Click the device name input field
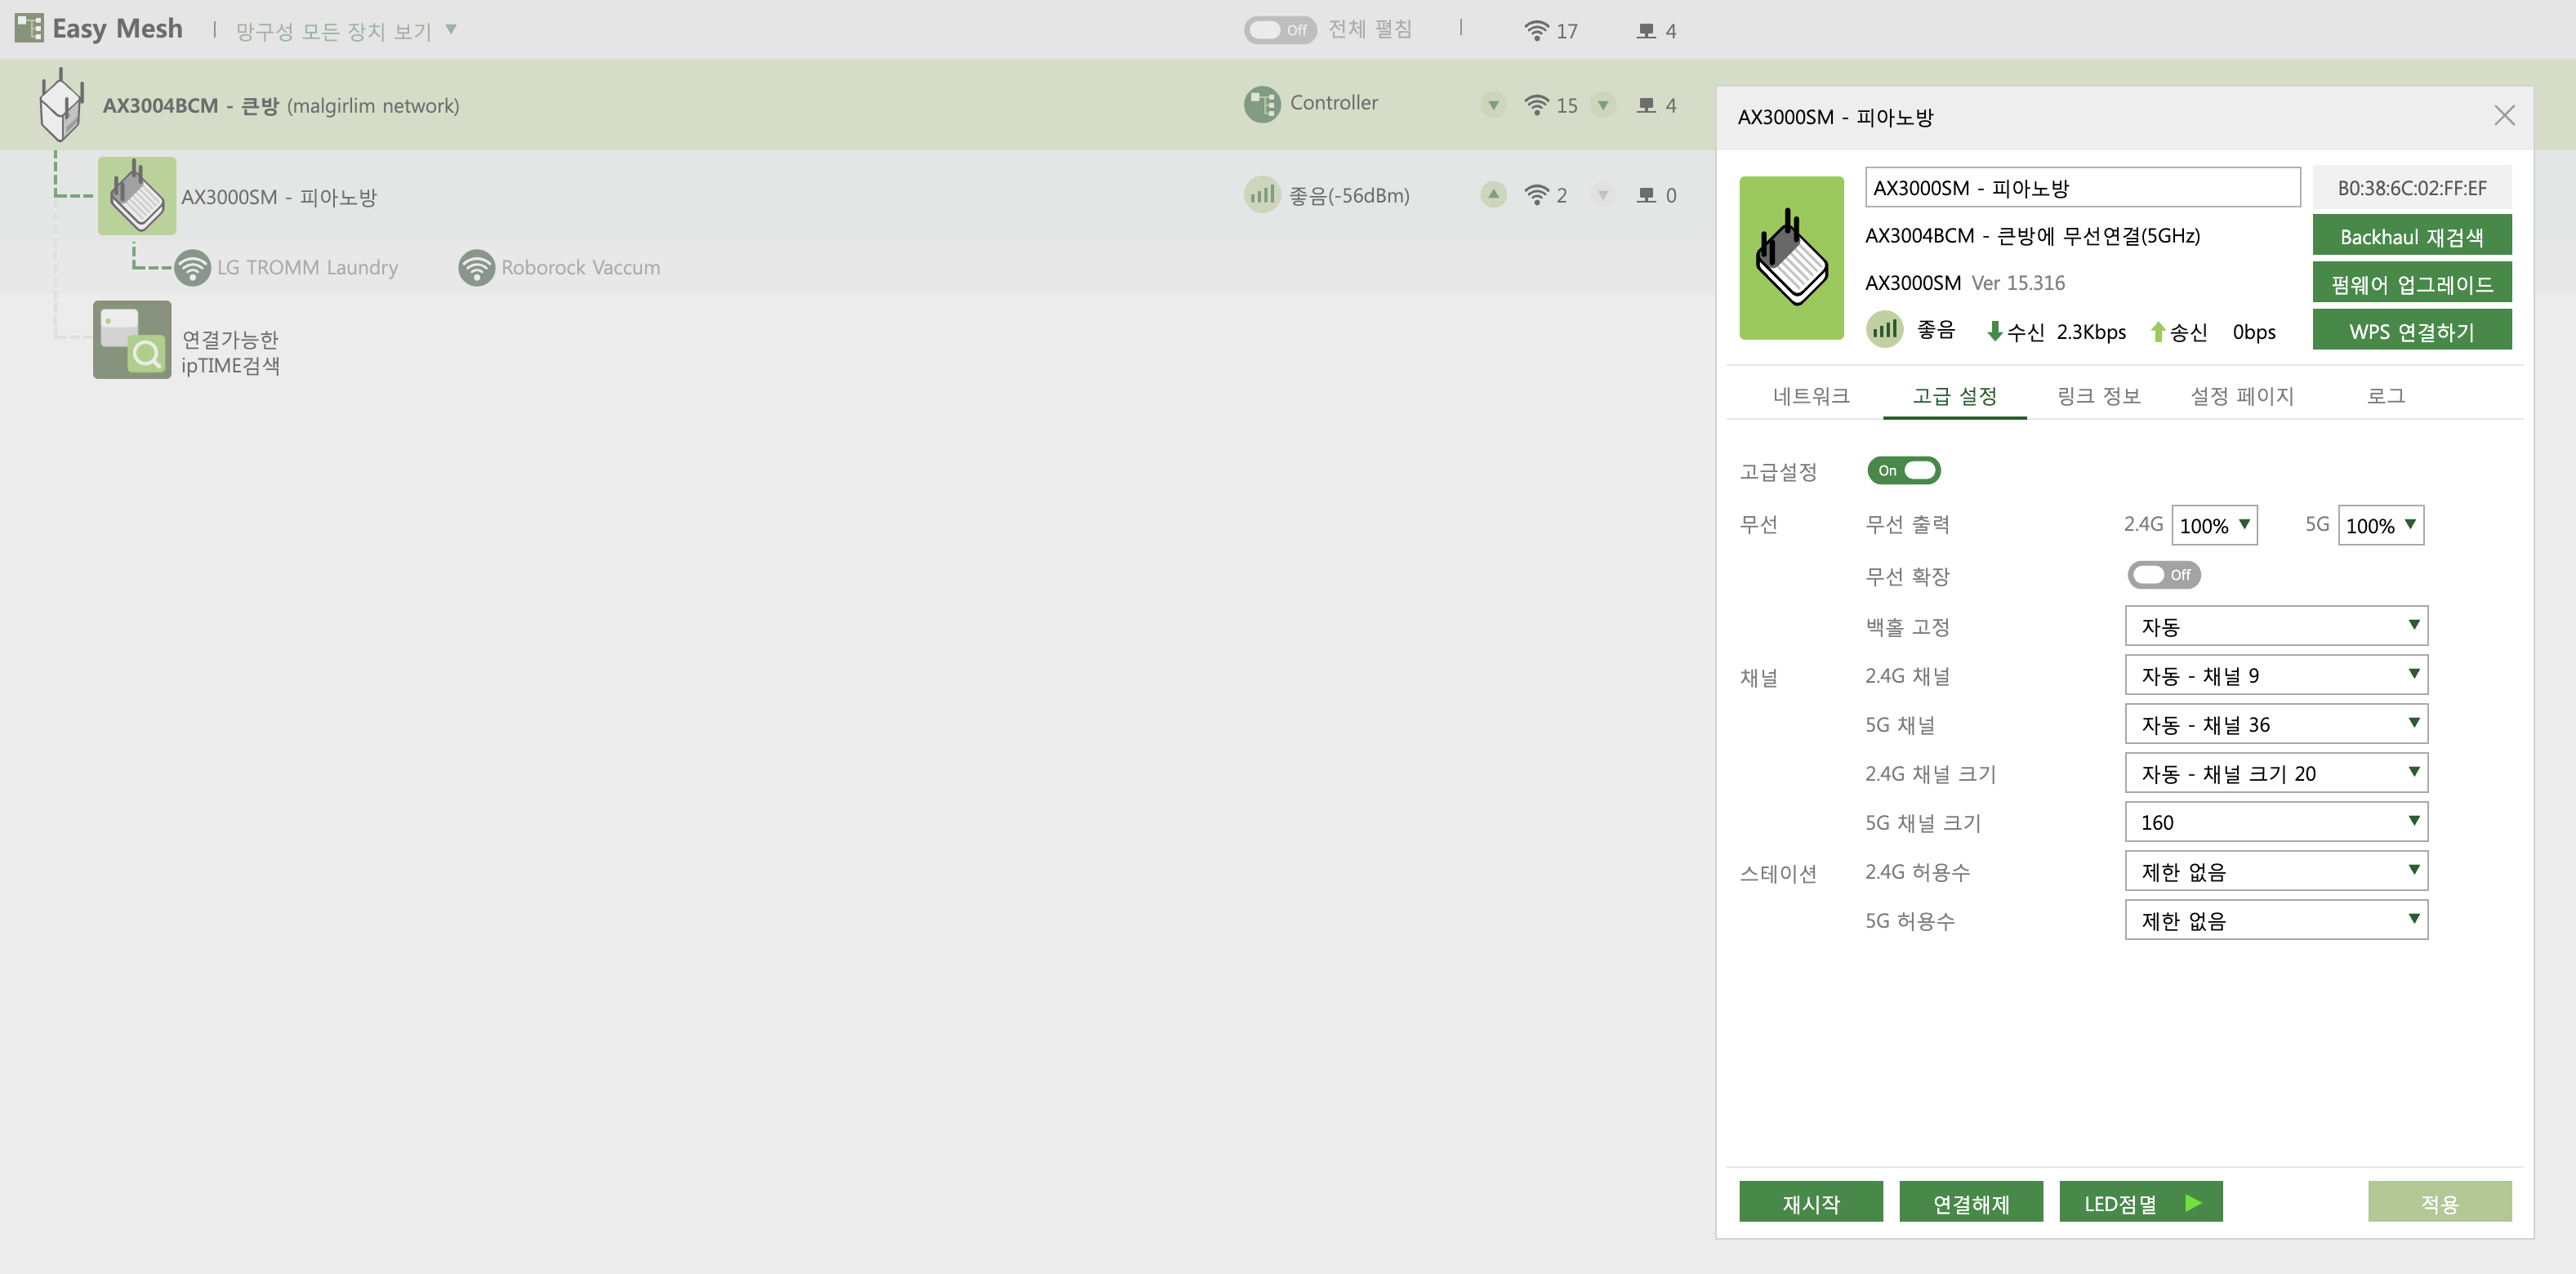This screenshot has width=2576, height=1274. pyautogui.click(x=2082, y=188)
